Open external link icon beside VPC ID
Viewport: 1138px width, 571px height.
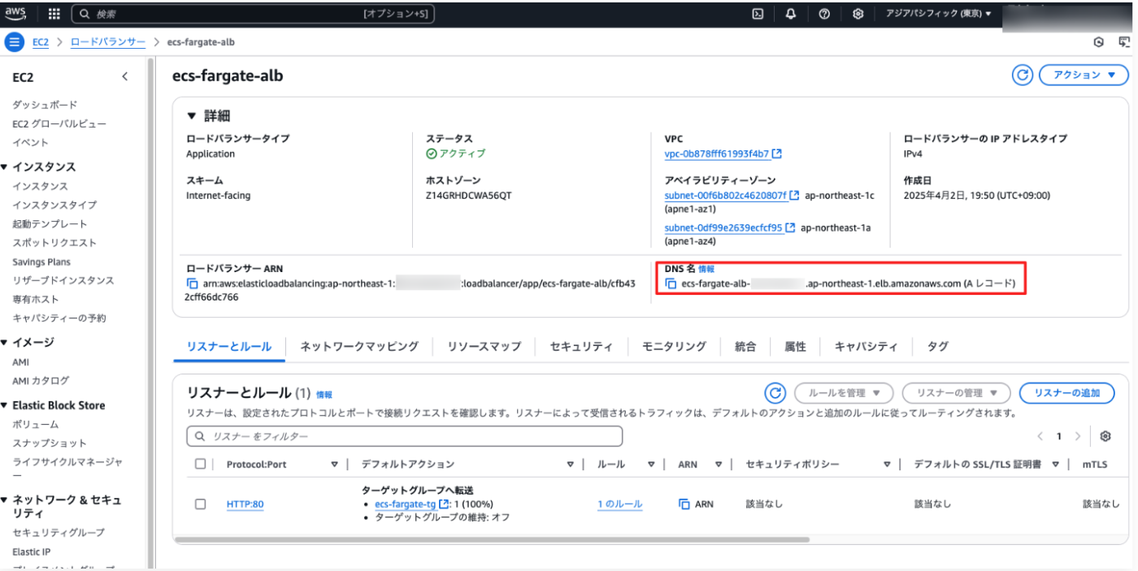777,154
